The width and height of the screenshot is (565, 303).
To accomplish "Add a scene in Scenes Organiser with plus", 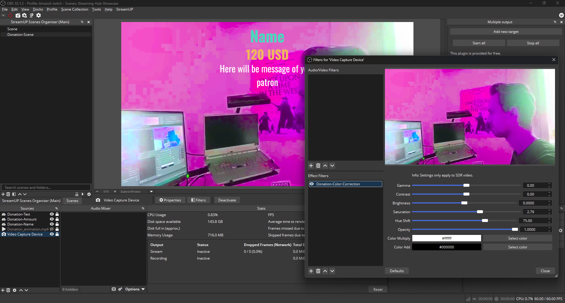I will (3, 194).
